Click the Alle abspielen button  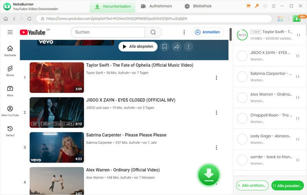coord(138,47)
